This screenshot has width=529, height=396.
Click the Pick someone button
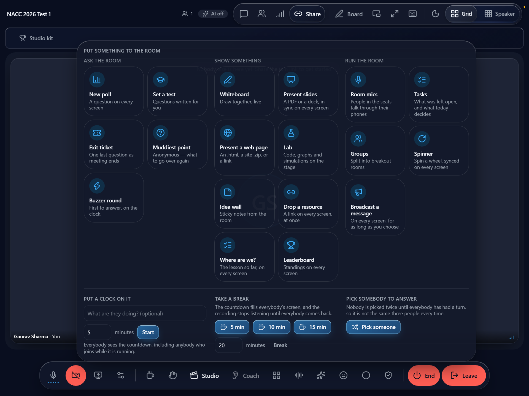[373, 327]
